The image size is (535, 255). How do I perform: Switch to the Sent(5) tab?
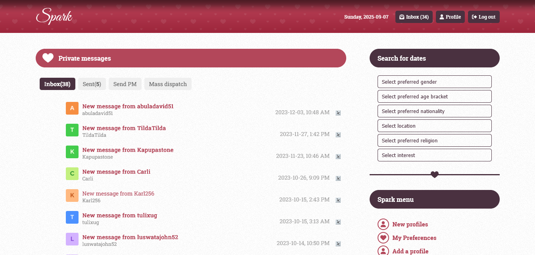pos(92,84)
